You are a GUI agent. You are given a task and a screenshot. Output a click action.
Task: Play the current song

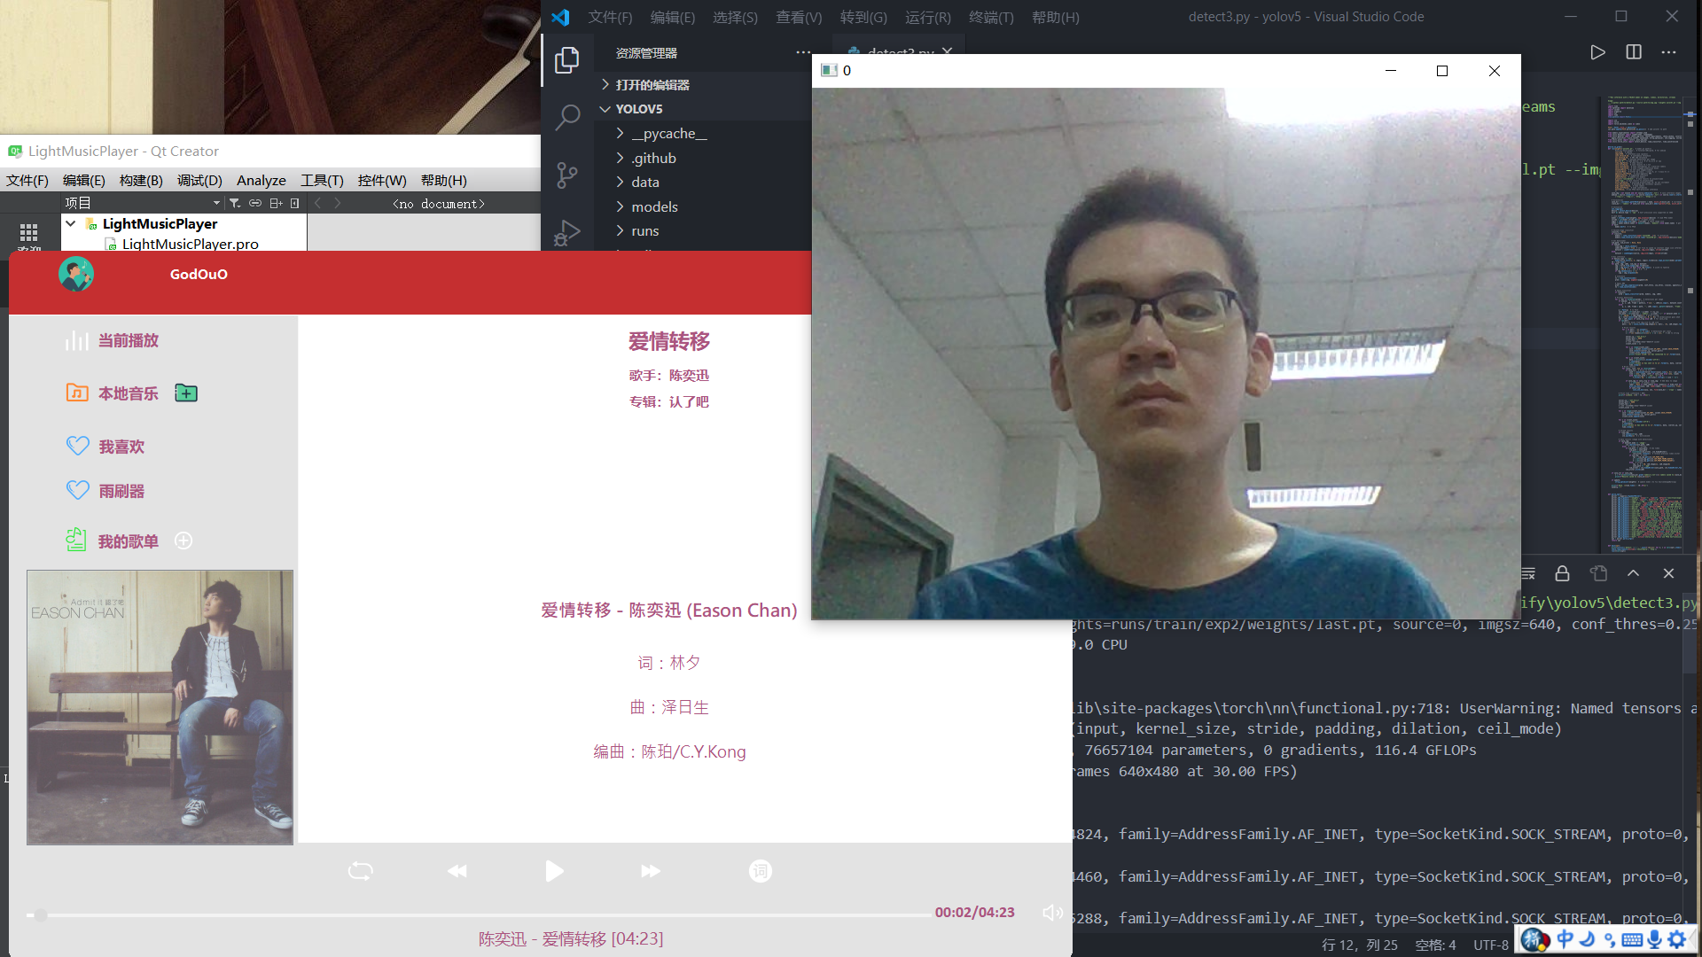[554, 871]
